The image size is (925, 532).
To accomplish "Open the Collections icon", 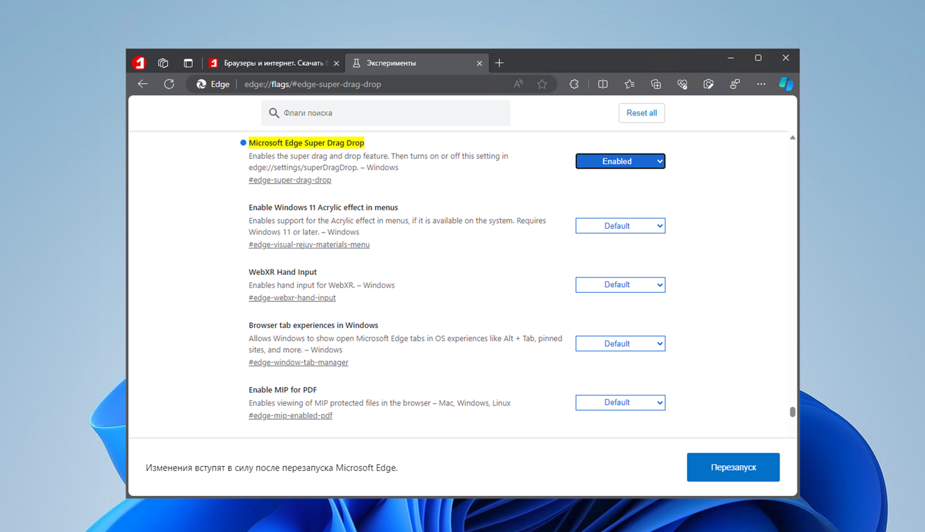I will pos(656,84).
